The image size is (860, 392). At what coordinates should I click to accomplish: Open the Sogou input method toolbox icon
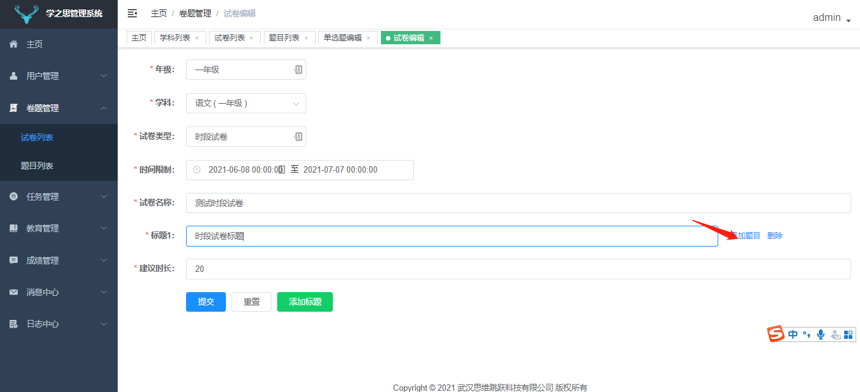coord(848,334)
